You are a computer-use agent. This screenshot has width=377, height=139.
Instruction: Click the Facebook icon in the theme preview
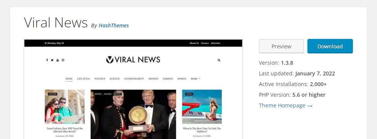[x=47, y=60]
